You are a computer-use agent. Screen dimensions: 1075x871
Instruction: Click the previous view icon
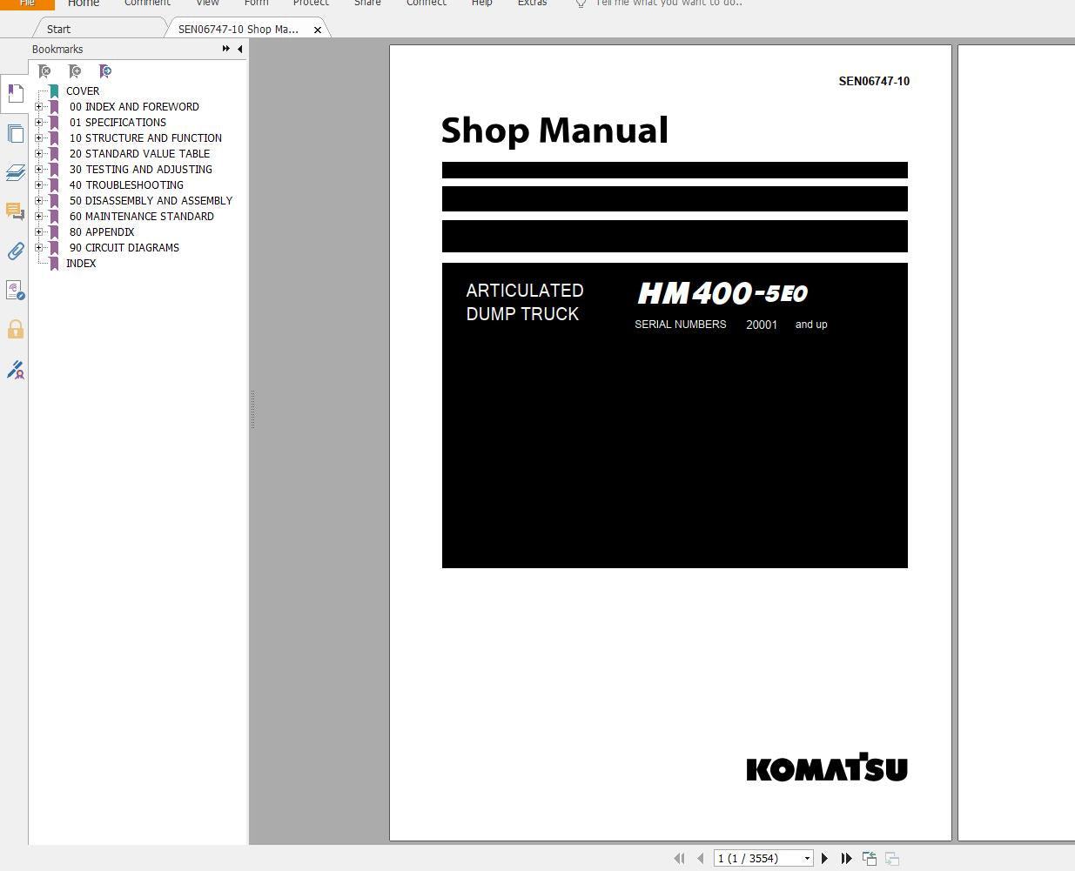[870, 859]
